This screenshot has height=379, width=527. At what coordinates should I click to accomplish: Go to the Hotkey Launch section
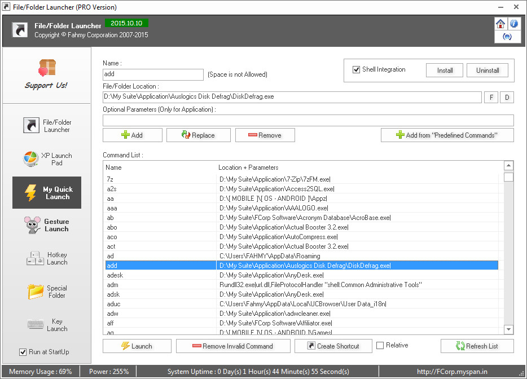pyautogui.click(x=47, y=258)
